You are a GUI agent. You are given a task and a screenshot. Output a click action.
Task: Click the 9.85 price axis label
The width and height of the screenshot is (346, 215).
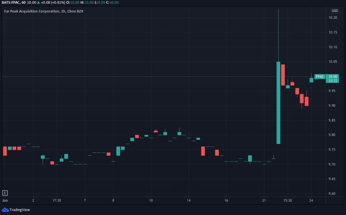point(332,120)
